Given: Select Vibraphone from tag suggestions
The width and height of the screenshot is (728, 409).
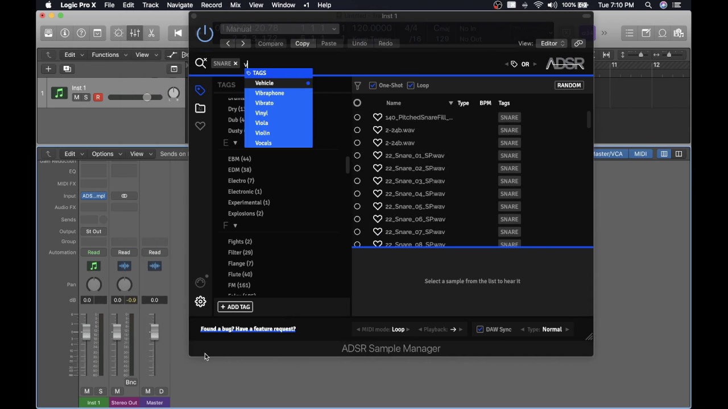Looking at the screenshot, I should pos(270,93).
